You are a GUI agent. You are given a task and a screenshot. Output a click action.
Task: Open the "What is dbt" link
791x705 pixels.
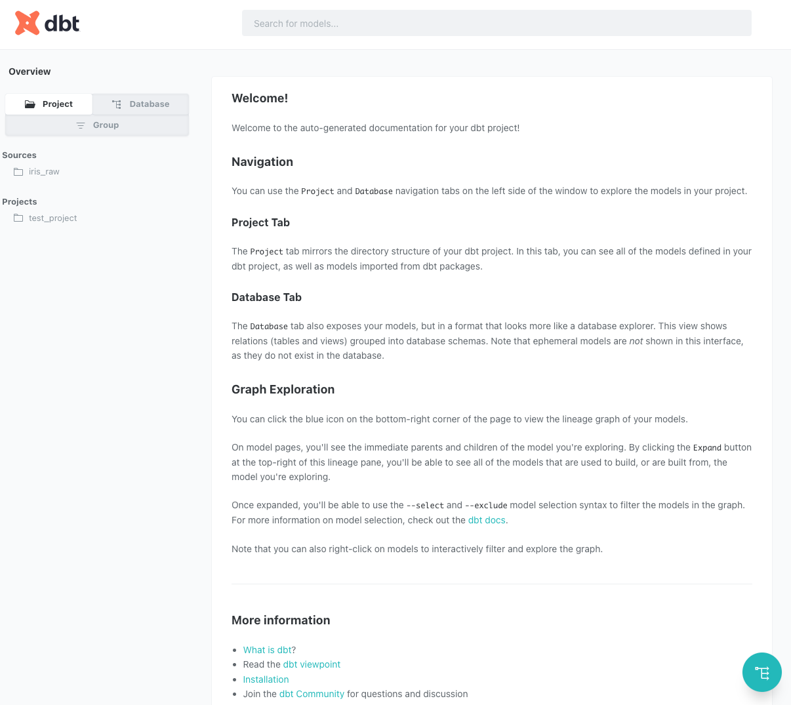pos(267,650)
